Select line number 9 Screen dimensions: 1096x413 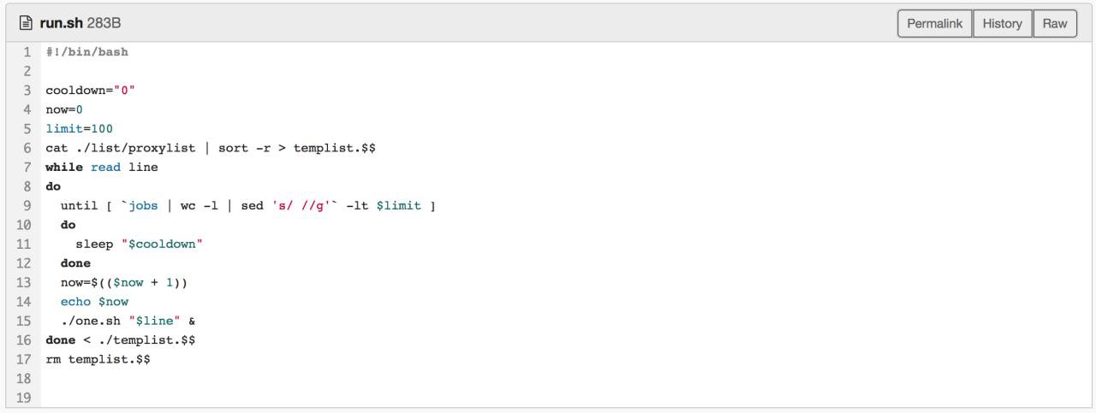[27, 205]
